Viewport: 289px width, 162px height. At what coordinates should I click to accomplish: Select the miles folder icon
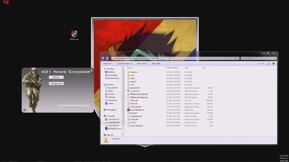[x=128, y=78]
